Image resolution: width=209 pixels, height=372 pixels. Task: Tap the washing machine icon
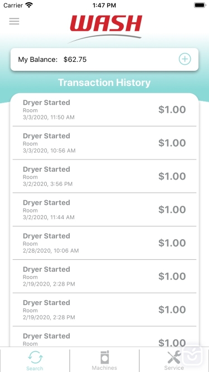click(x=105, y=357)
